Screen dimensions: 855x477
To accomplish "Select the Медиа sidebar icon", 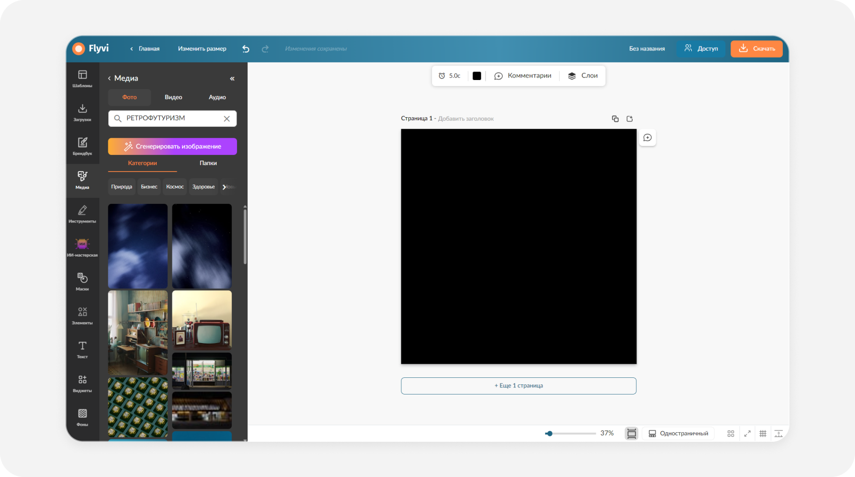I will click(x=82, y=180).
